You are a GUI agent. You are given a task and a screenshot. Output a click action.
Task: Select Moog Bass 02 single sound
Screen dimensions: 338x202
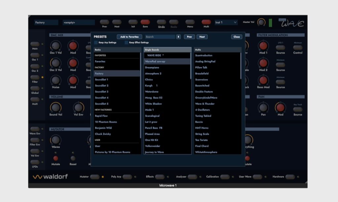tap(167, 98)
